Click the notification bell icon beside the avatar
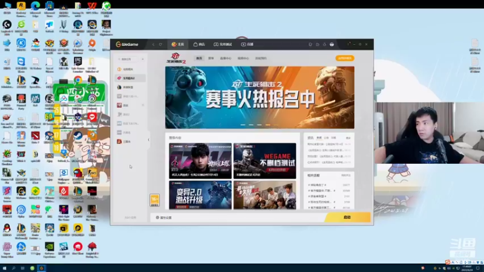The image size is (484, 272). coord(324,44)
